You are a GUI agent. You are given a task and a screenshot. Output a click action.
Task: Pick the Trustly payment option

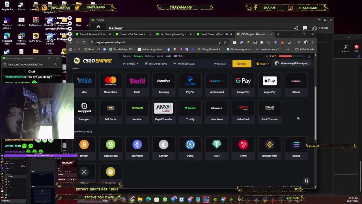[x=190, y=112]
